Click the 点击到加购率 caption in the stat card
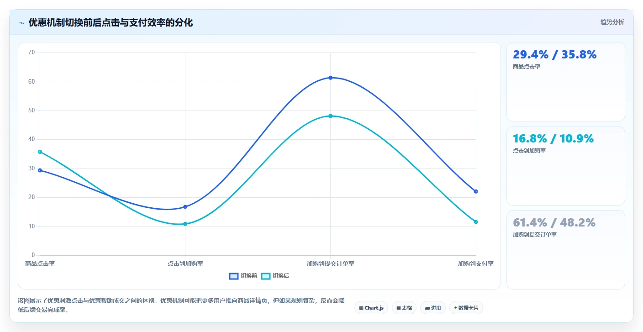This screenshot has height=332, width=643. (x=529, y=151)
